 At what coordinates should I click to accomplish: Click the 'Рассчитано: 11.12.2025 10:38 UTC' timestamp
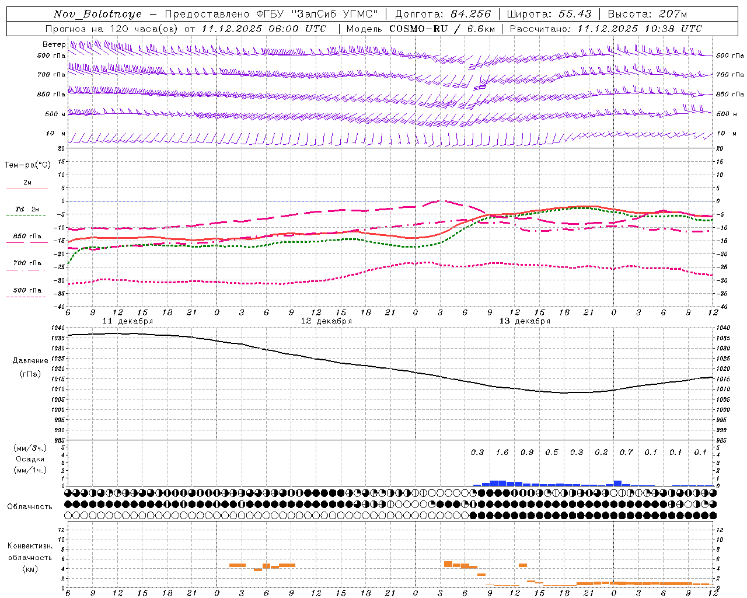point(606,29)
